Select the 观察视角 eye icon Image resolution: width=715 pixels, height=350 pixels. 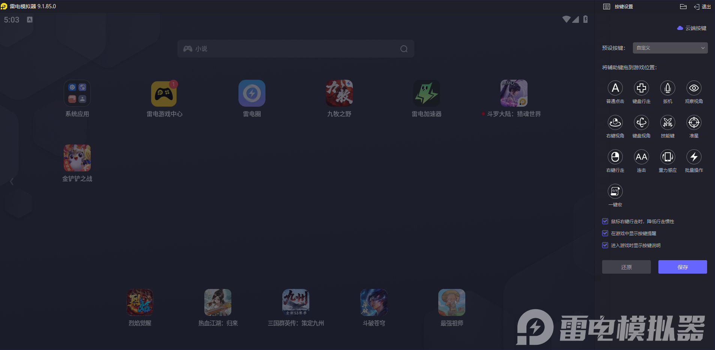tap(694, 88)
